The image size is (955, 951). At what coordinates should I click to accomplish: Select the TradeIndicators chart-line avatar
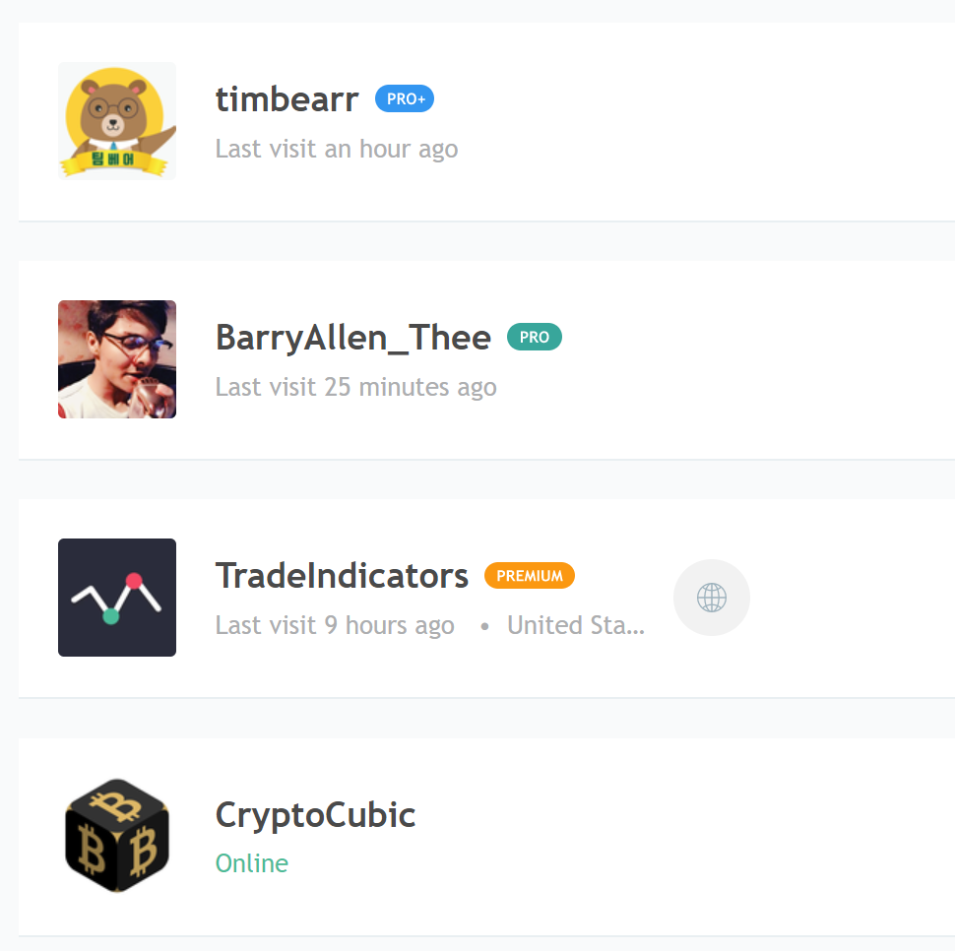pyautogui.click(x=116, y=597)
